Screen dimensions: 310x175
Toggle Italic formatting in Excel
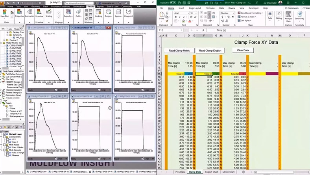[x=180, y=17]
